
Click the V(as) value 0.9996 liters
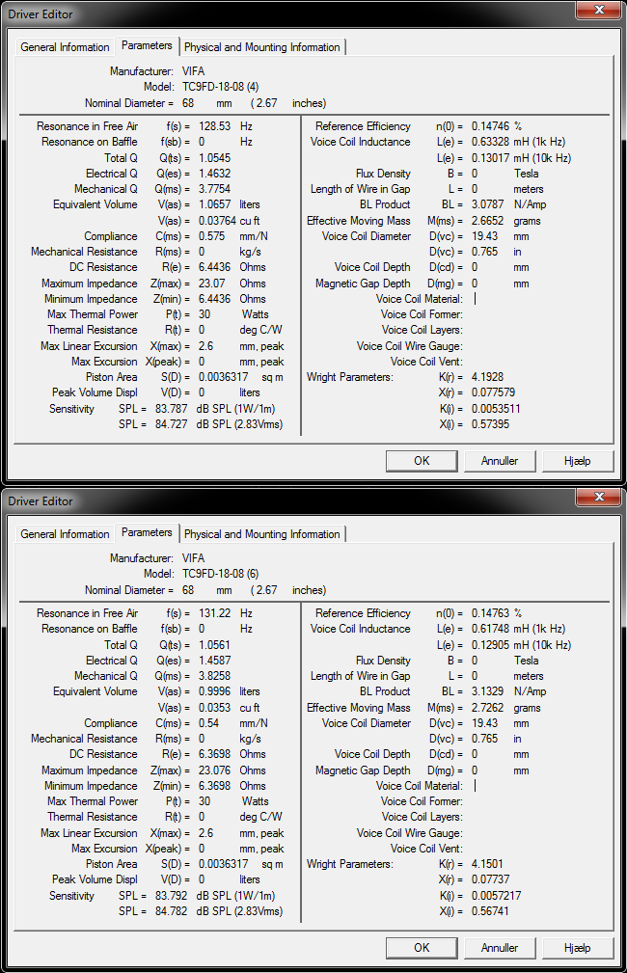[x=214, y=691]
